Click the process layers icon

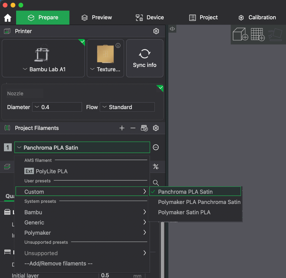7,166
